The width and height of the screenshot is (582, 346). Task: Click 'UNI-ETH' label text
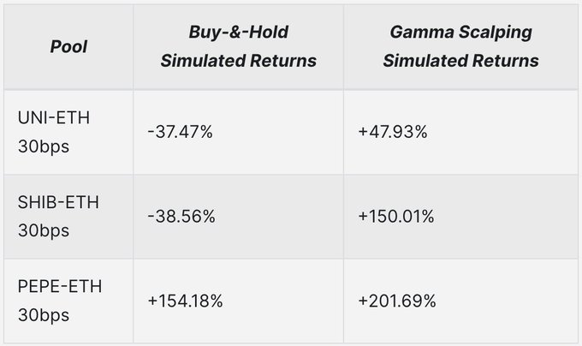pos(51,118)
